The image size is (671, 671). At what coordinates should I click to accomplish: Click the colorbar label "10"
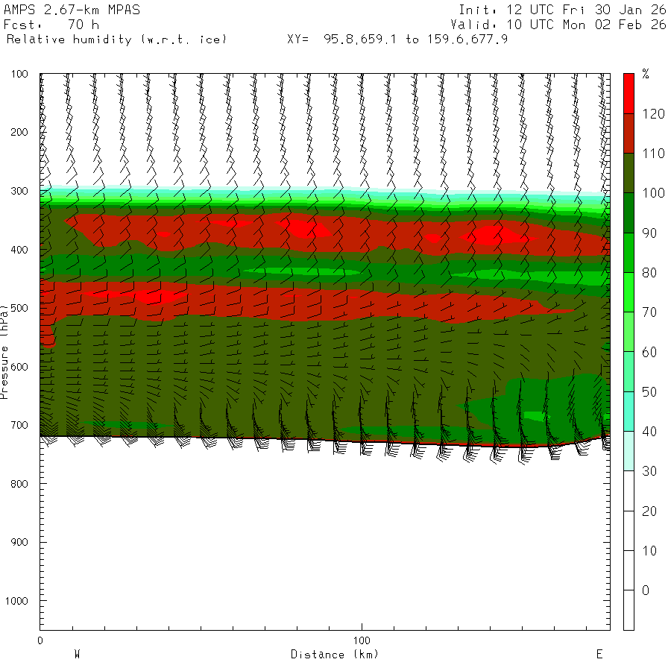649,551
